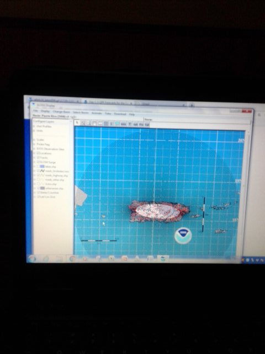
Task: Open the Tides menu
Action: 108,113
